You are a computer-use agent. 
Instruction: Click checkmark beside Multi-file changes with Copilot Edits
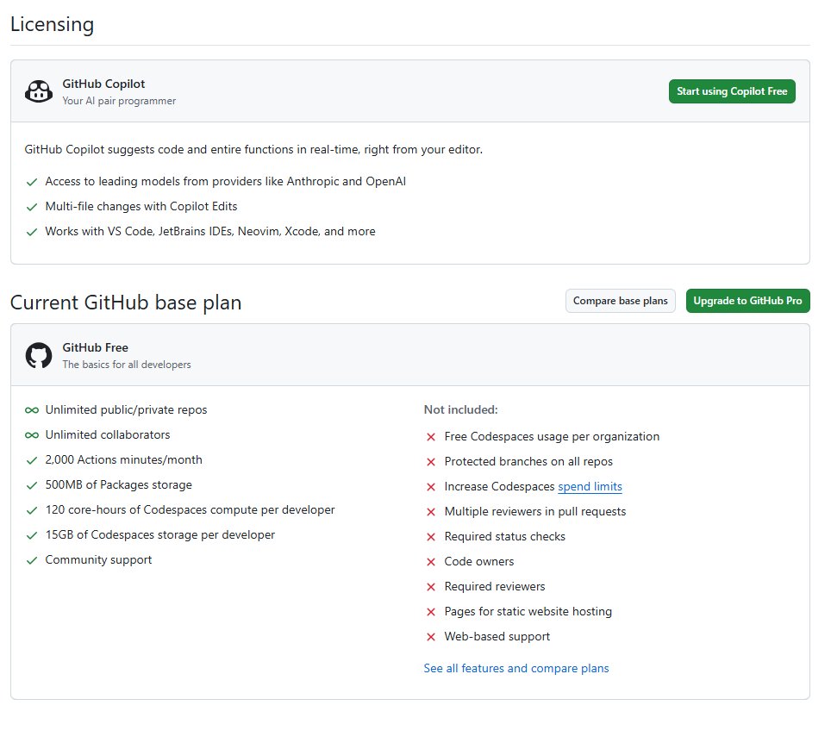[32, 207]
